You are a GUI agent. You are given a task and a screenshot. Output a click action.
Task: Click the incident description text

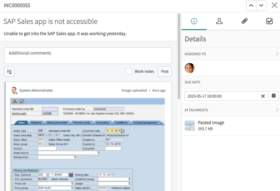point(65,34)
